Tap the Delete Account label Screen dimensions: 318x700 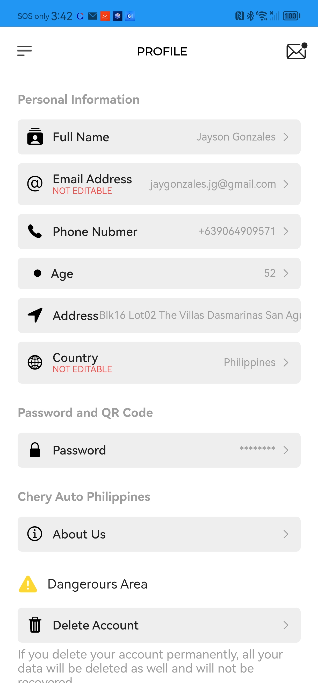[96, 625]
